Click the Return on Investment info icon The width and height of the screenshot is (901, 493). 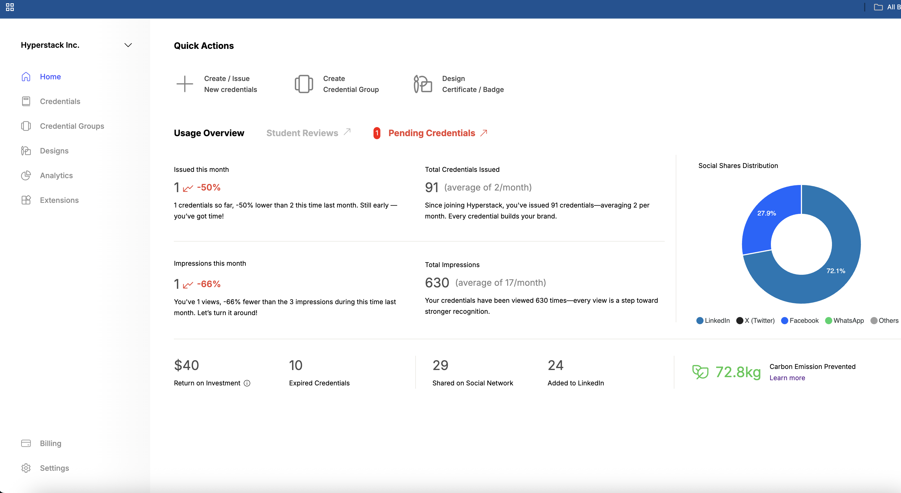[247, 383]
